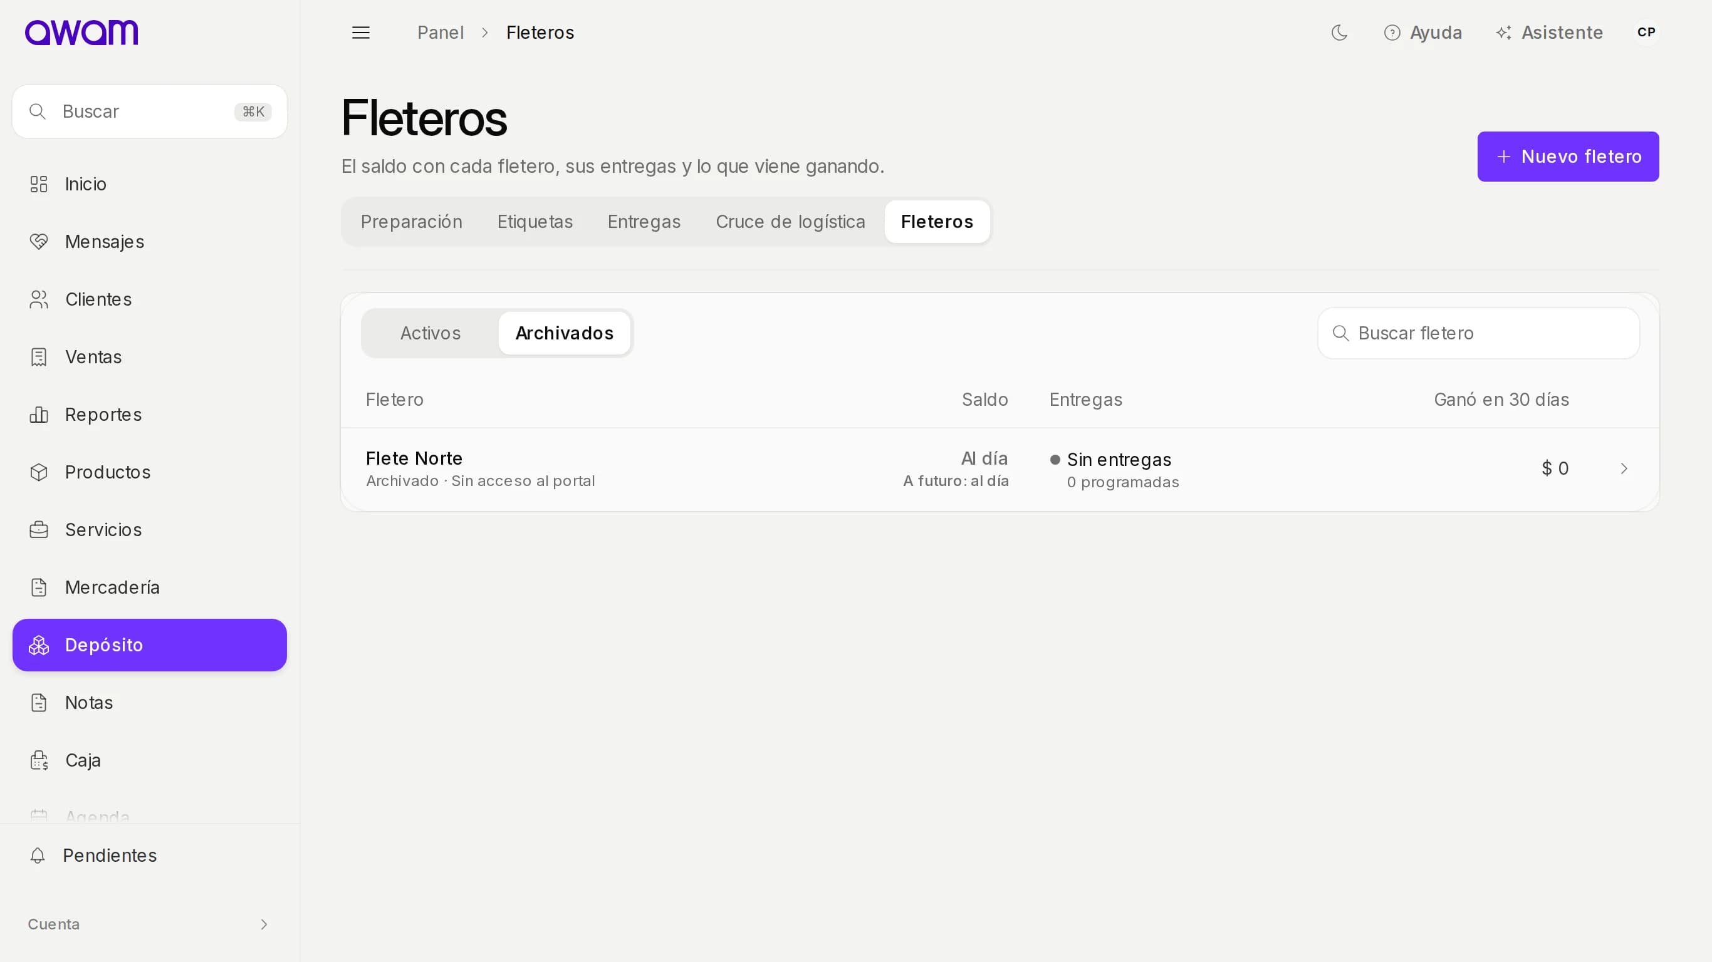Open Flete Norte row chevron

coord(1624,469)
